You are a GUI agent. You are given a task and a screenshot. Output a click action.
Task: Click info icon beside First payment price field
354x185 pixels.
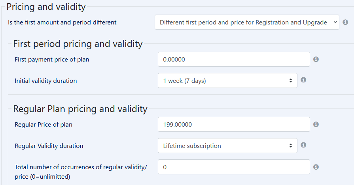tap(316, 59)
